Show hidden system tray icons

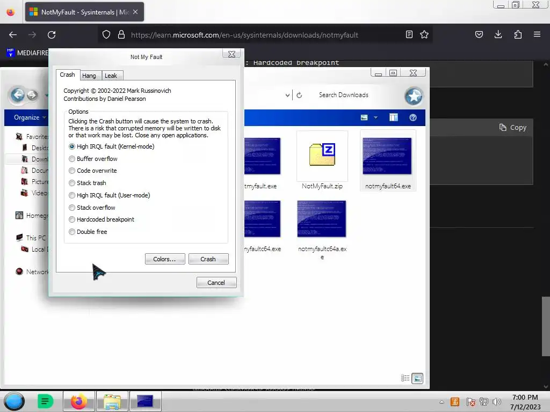pos(442,402)
